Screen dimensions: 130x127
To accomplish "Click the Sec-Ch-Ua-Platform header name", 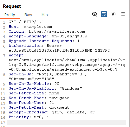I will (32, 88).
